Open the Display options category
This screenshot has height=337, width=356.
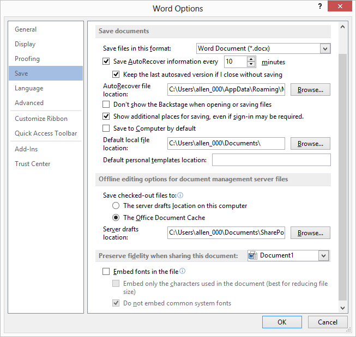point(46,44)
